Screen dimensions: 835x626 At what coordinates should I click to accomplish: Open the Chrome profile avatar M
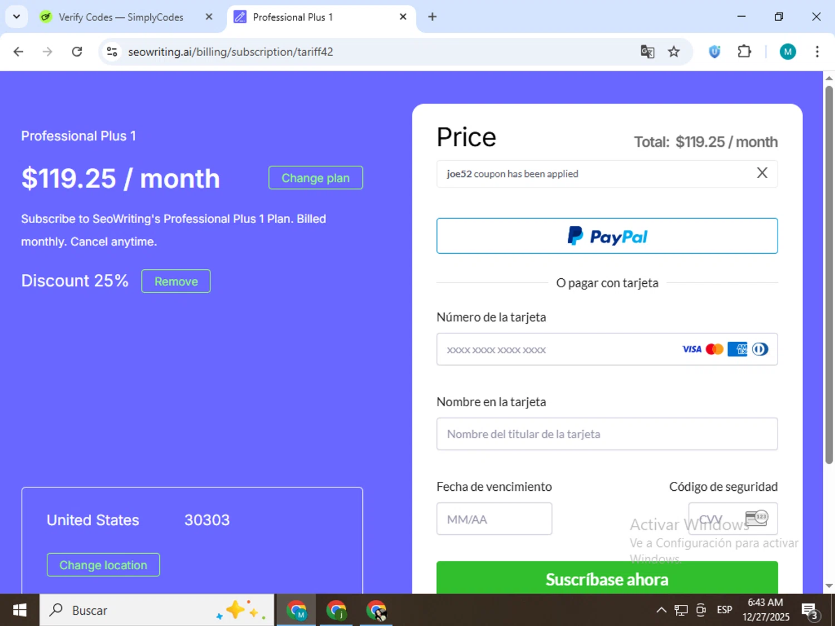[x=788, y=52]
